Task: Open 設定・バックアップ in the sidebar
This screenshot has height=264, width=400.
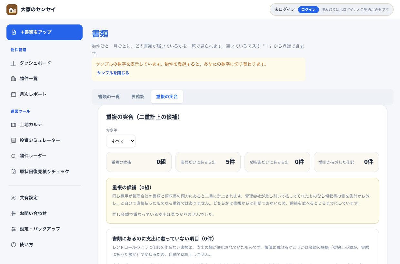Action: coord(45,229)
